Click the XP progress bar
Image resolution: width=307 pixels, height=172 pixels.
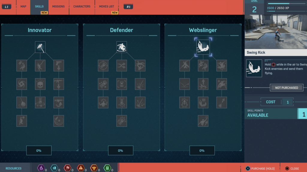[x=285, y=4]
